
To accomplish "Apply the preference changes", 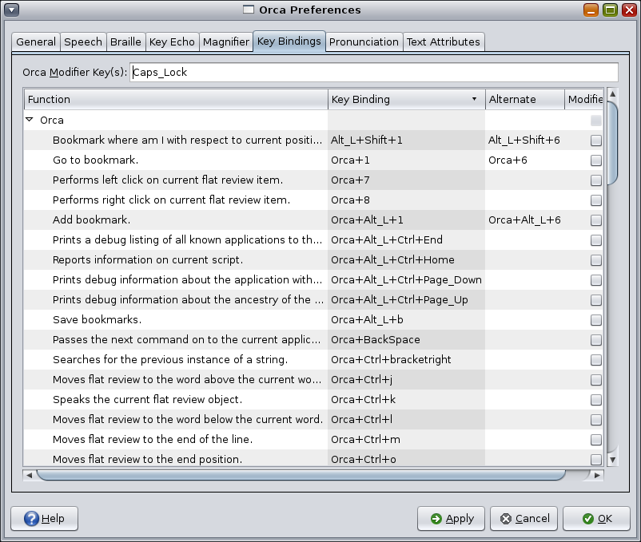I will tap(452, 519).
